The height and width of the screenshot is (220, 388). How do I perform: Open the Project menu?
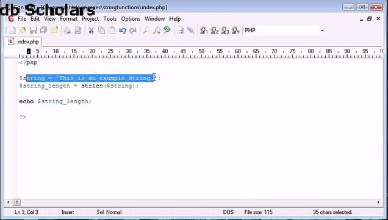(90, 19)
